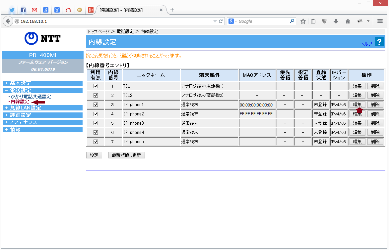Toggle the IP phone4 enable checkbox
Viewport: 389px width, 250px height.
coord(96,133)
